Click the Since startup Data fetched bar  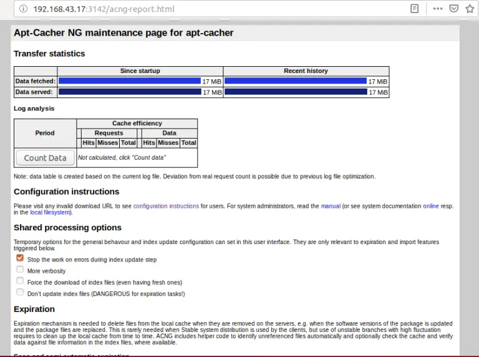pyautogui.click(x=130, y=81)
